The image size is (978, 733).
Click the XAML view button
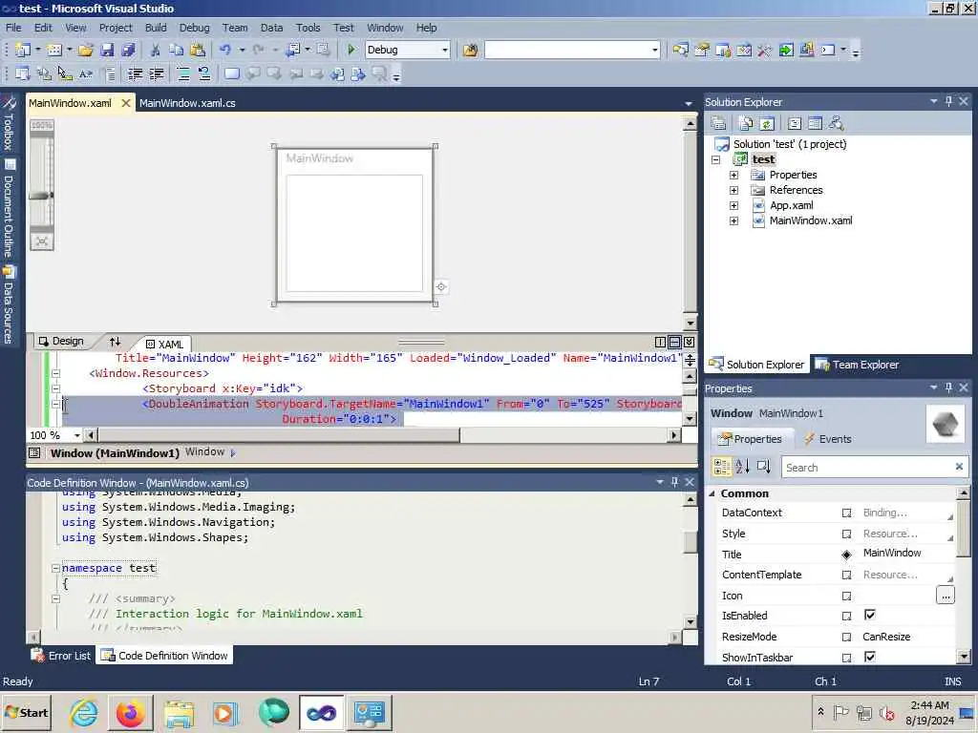click(x=164, y=344)
